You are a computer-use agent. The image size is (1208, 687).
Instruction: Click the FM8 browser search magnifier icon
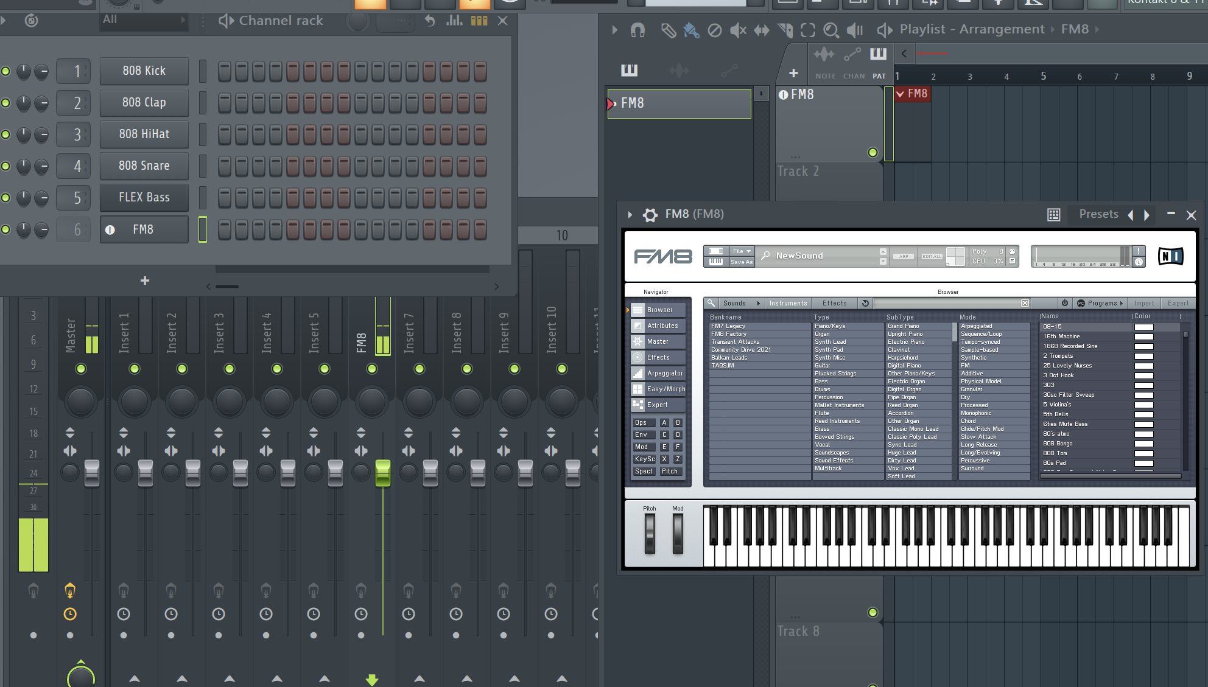coord(711,303)
